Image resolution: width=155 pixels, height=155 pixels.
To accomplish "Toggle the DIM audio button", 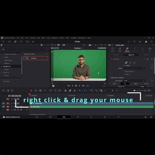I will tap(149, 91).
